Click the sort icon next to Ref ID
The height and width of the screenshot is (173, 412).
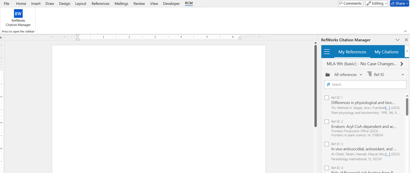pos(369,74)
